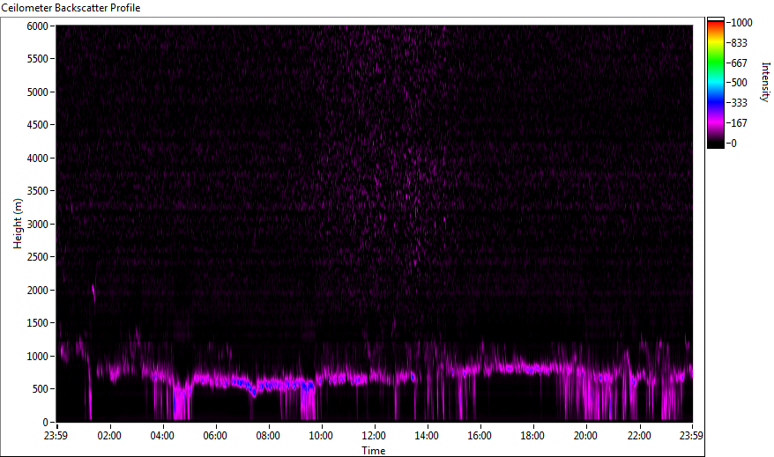Click the 4500 height axis tick label
The image size is (774, 457).
pyautogui.click(x=38, y=125)
